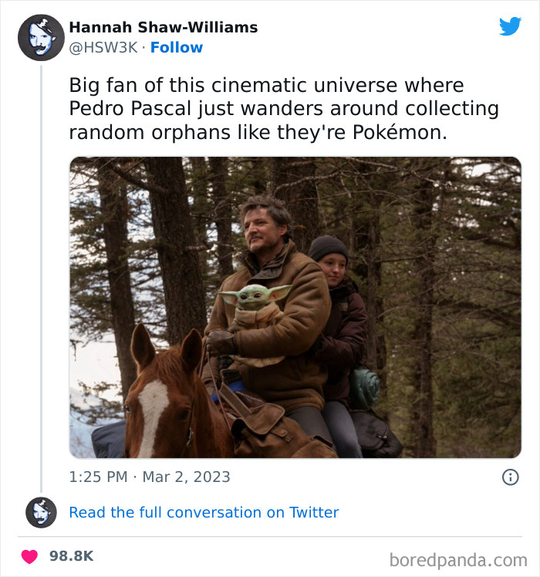Click the word "Pokémon." in the tweet

coord(400,132)
